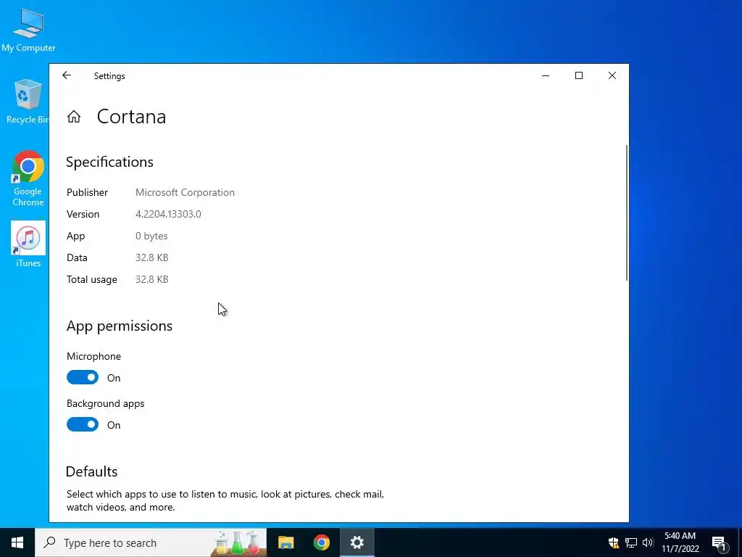
Task: Select the iTunes desktop shortcut
Action: pyautogui.click(x=28, y=244)
